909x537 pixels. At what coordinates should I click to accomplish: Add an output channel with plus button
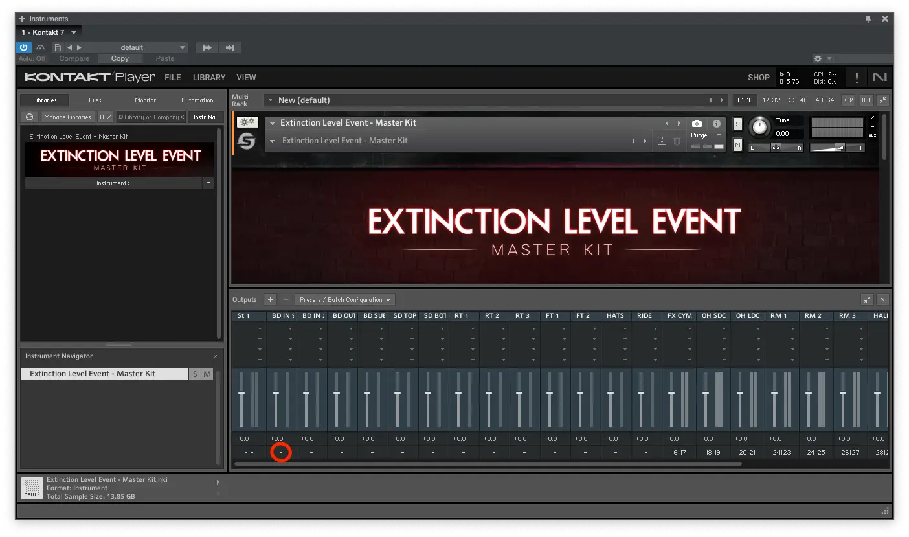271,300
